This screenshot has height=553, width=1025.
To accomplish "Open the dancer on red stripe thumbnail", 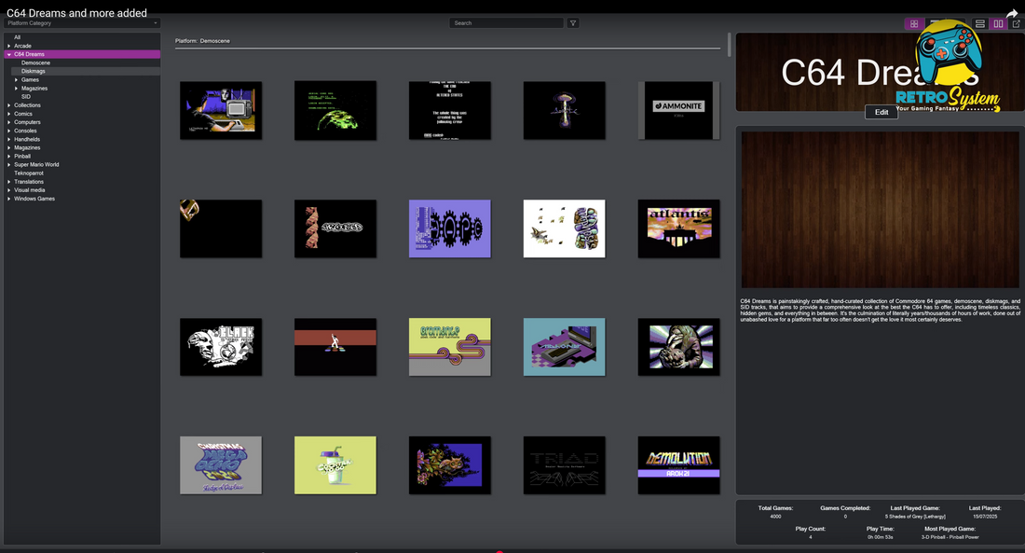I will tap(335, 347).
